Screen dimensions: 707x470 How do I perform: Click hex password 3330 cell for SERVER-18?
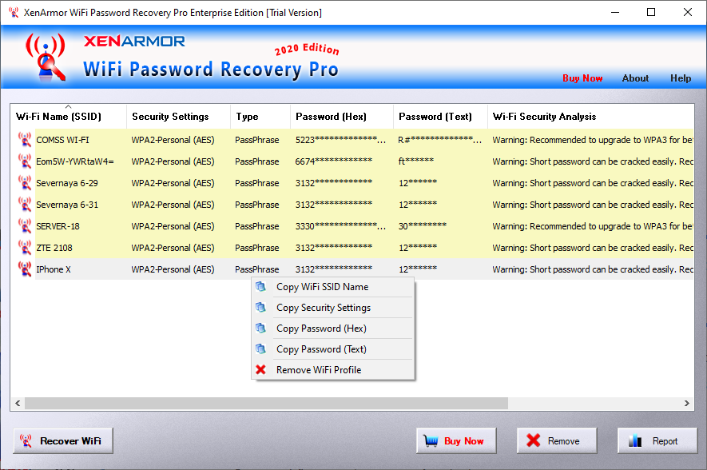point(342,226)
